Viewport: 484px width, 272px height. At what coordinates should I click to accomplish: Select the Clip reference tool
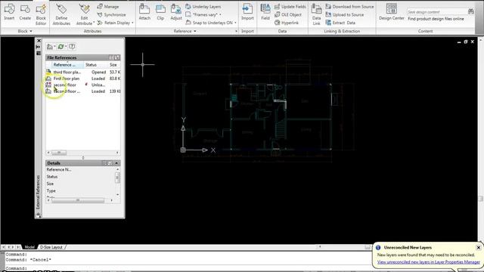point(160,12)
